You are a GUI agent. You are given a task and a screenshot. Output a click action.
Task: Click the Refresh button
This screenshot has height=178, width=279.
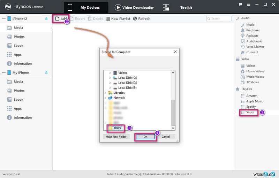click(x=142, y=18)
